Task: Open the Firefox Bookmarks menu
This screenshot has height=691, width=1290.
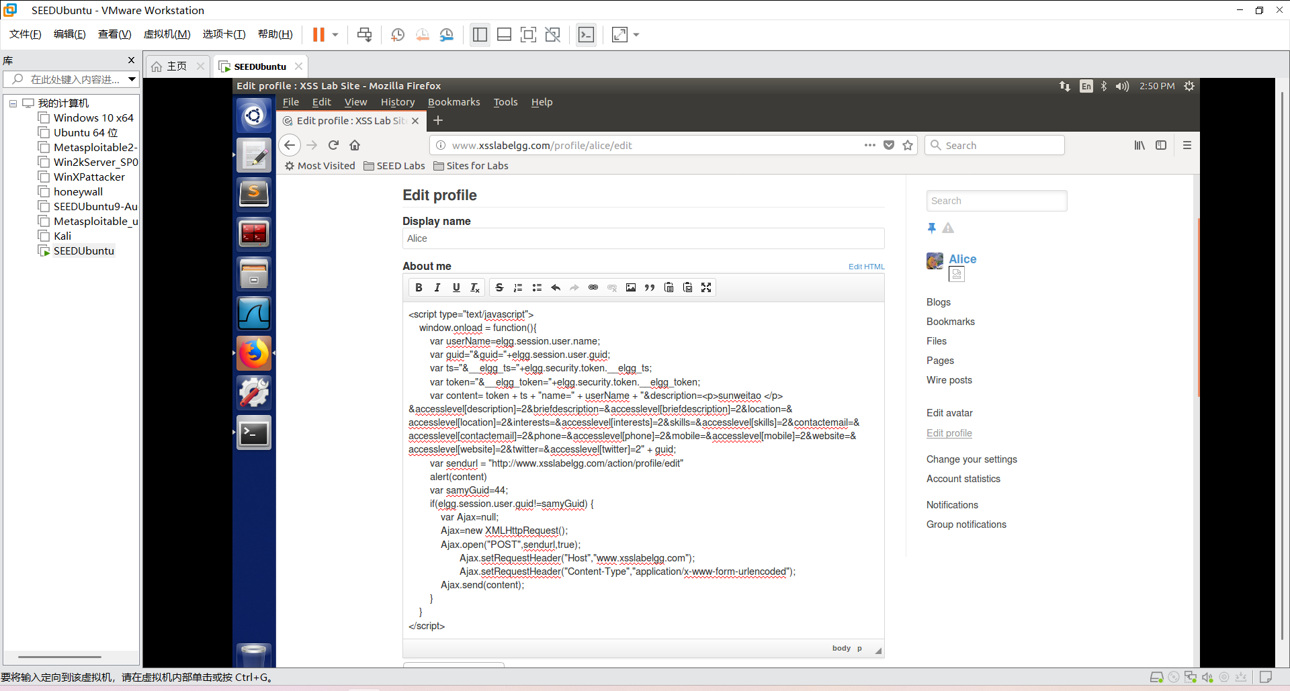Action: tap(454, 102)
